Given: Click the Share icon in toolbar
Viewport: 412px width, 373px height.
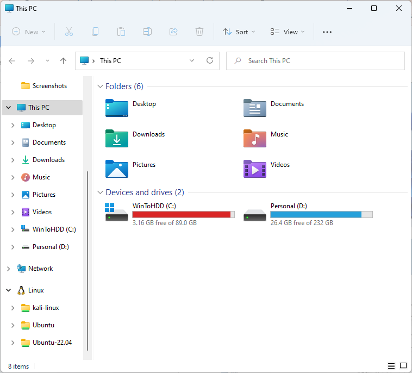Looking at the screenshot, I should [x=173, y=32].
